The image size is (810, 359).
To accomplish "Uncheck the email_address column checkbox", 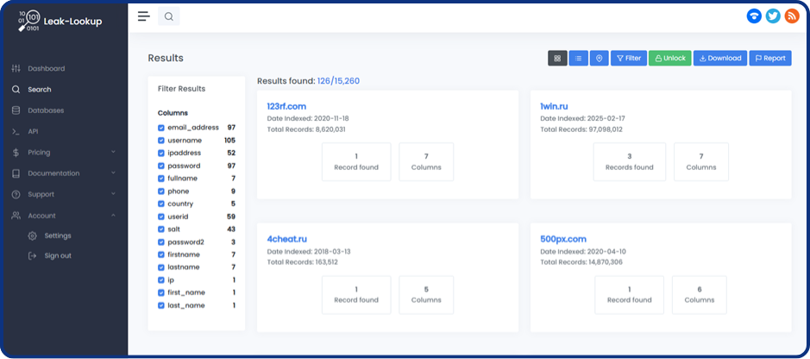I will click(161, 128).
